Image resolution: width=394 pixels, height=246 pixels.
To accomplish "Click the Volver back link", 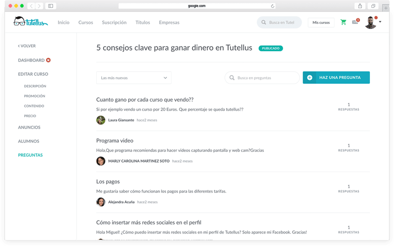I will tap(26, 46).
